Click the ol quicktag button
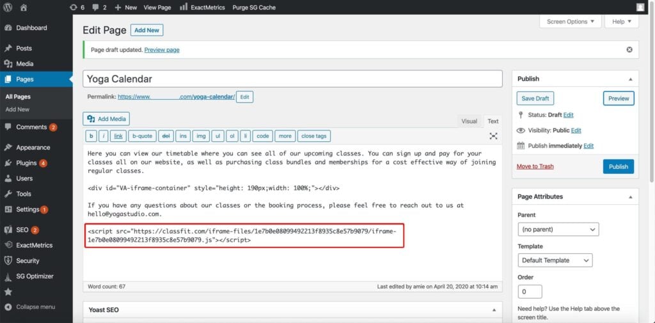 pos(232,136)
